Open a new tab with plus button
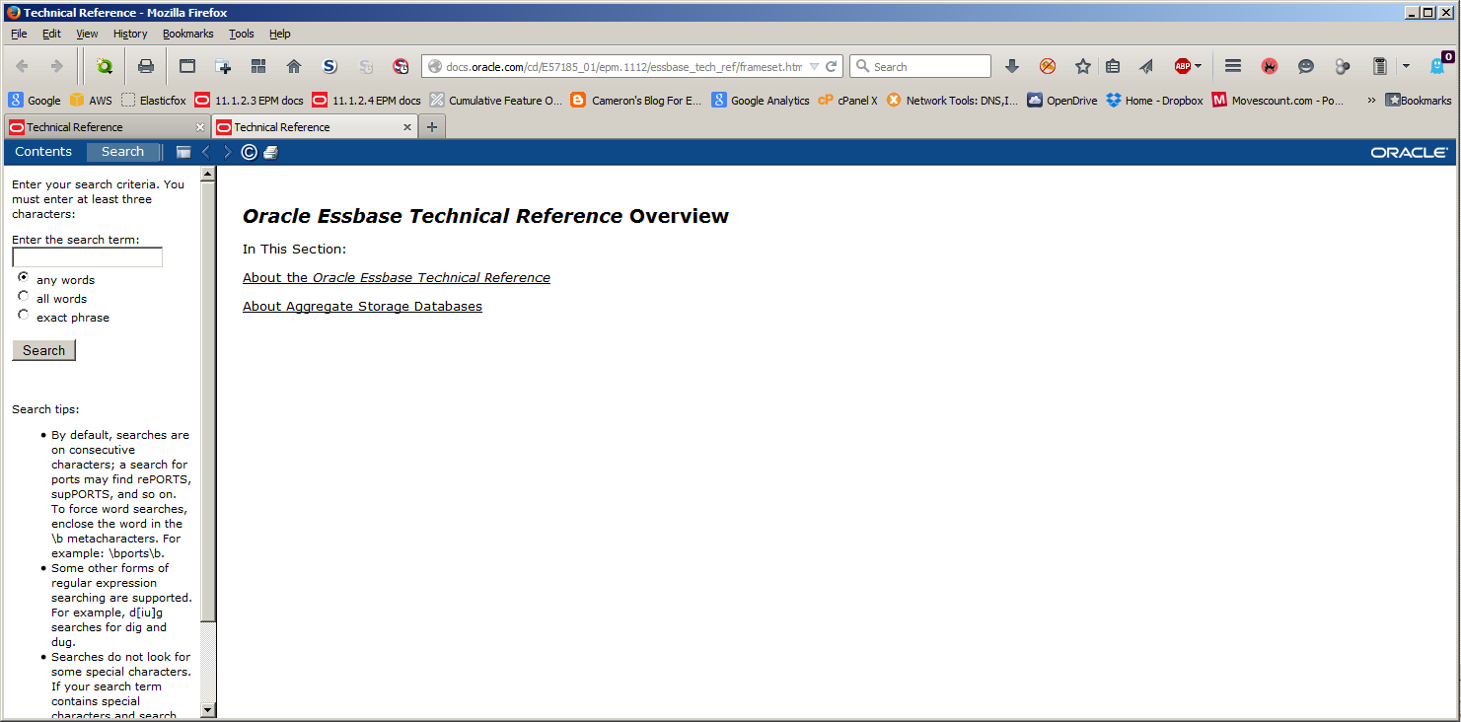The height and width of the screenshot is (722, 1461). [x=431, y=127]
